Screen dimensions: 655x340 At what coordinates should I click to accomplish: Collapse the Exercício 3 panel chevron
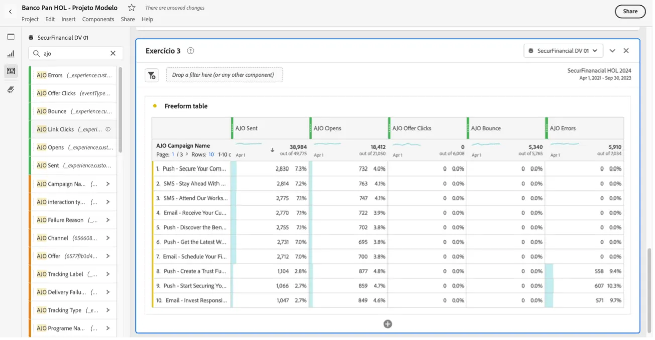[x=613, y=51]
